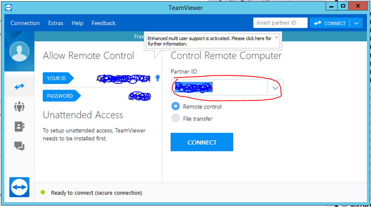This screenshot has width=371, height=207.
Task: Open the Feedback menu
Action: (x=104, y=23)
